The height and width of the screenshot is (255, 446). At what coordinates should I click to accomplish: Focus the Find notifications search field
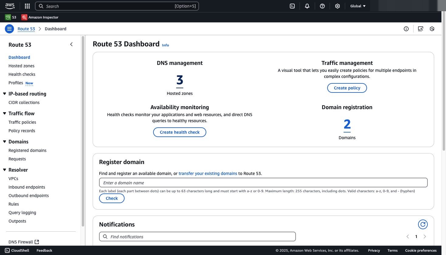point(197,237)
